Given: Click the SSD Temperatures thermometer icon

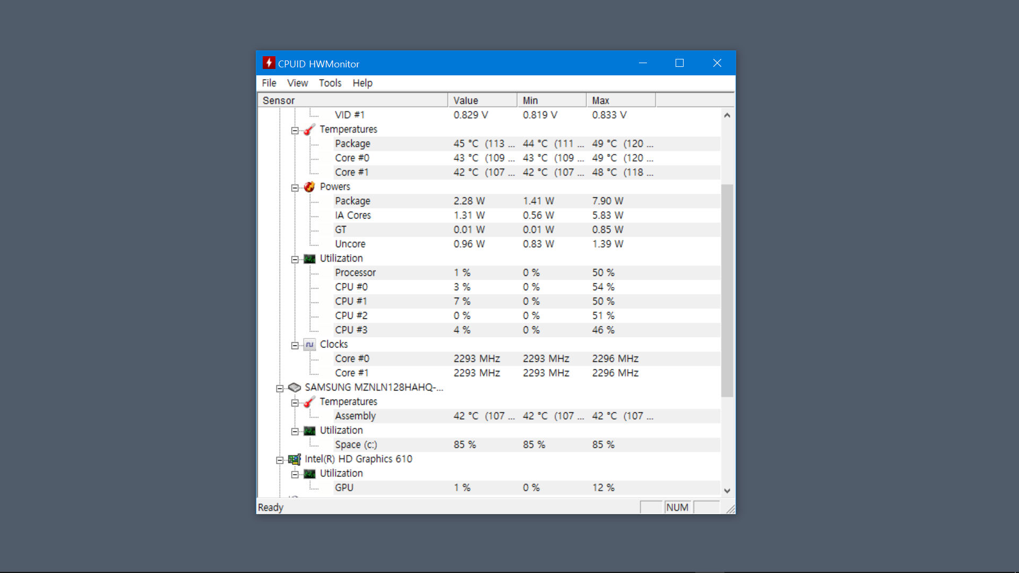Looking at the screenshot, I should [309, 402].
